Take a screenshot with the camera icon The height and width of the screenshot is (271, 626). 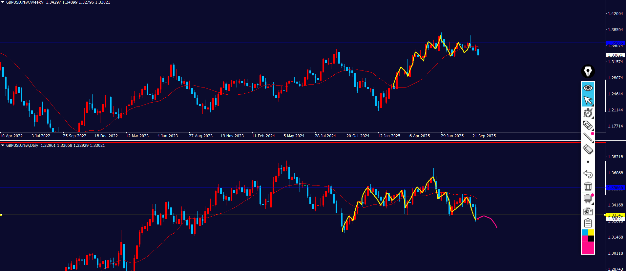click(588, 211)
